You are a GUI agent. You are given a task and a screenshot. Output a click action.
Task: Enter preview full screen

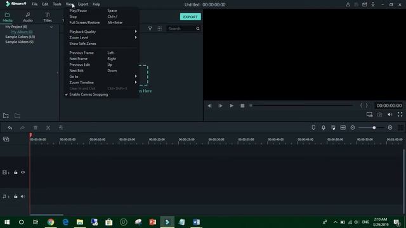tap(400, 115)
